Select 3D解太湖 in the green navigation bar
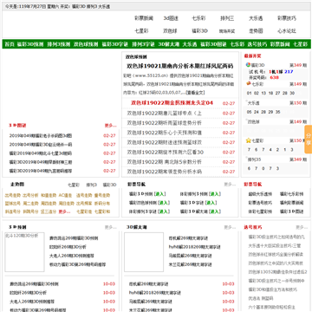Image resolution: width=312 pixels, height=312 pixels. [x=169, y=44]
